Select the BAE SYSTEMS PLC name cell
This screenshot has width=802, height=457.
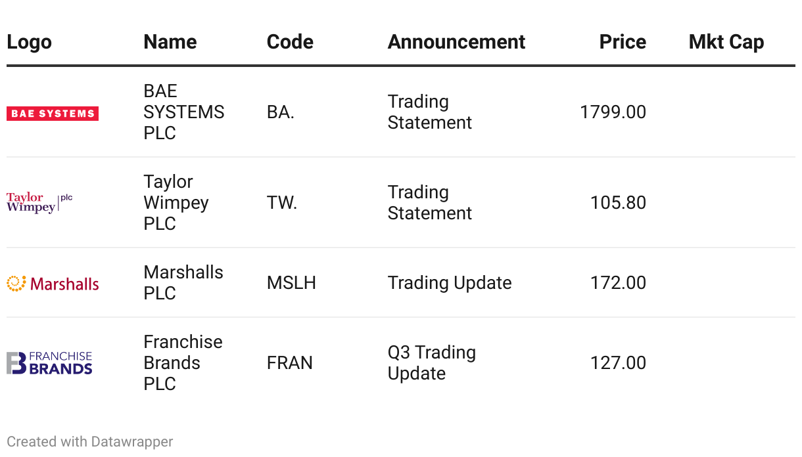(183, 112)
